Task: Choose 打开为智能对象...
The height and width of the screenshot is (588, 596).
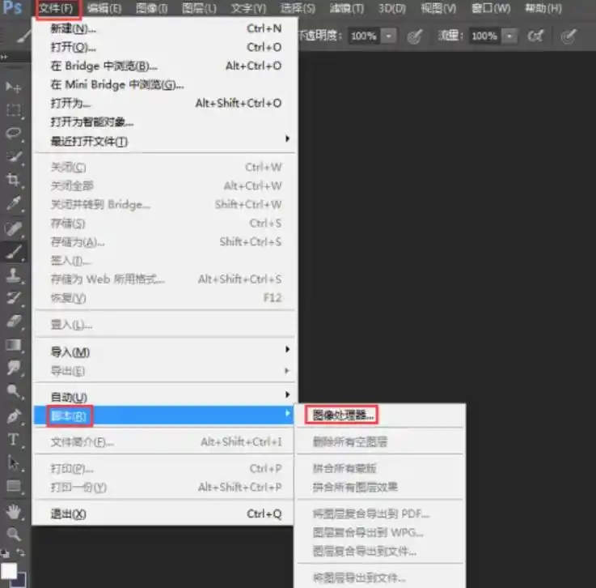Action: [166, 122]
